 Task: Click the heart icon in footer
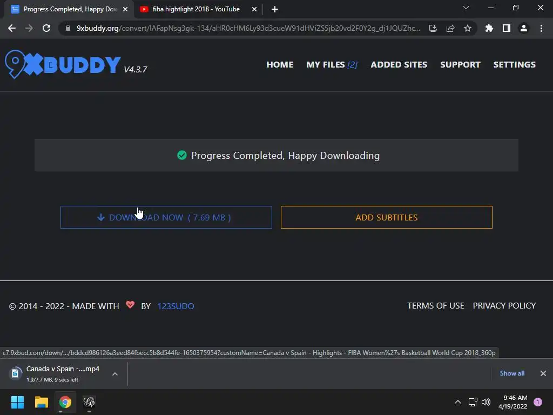pyautogui.click(x=130, y=305)
